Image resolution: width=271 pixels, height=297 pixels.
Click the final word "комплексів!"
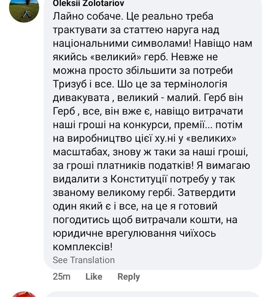[x=83, y=246]
